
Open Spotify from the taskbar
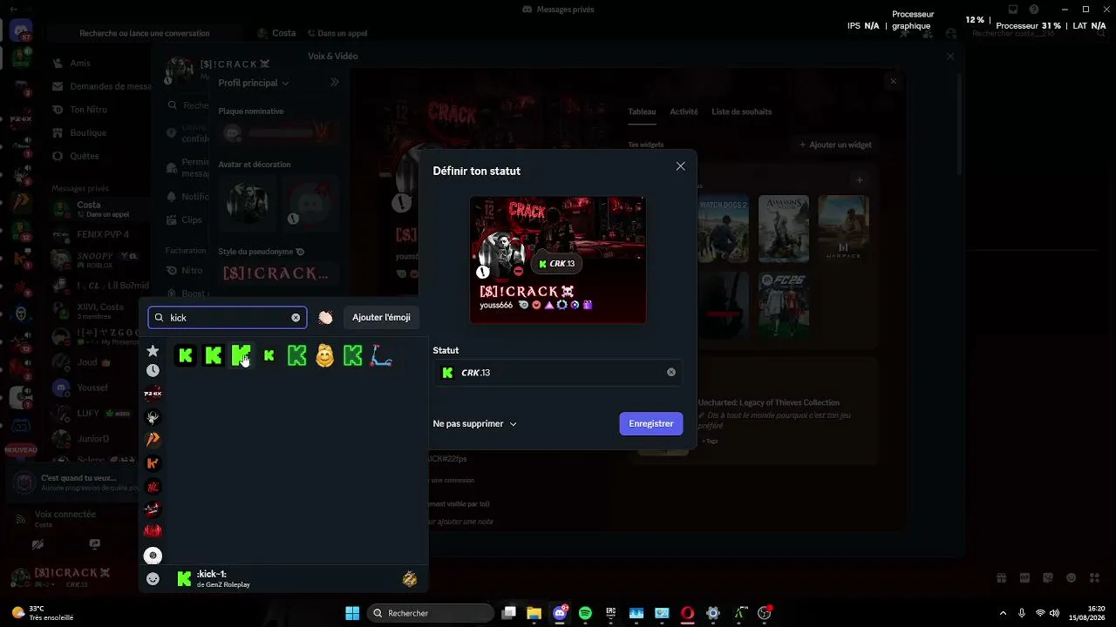[x=585, y=613]
